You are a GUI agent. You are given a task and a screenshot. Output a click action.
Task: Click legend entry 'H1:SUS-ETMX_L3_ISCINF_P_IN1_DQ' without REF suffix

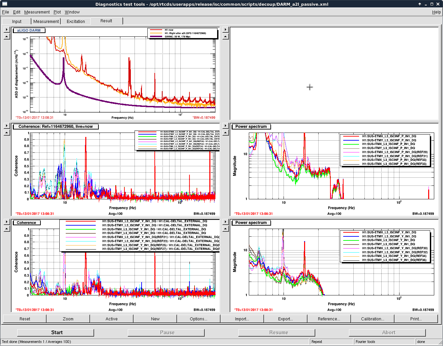click(389, 136)
